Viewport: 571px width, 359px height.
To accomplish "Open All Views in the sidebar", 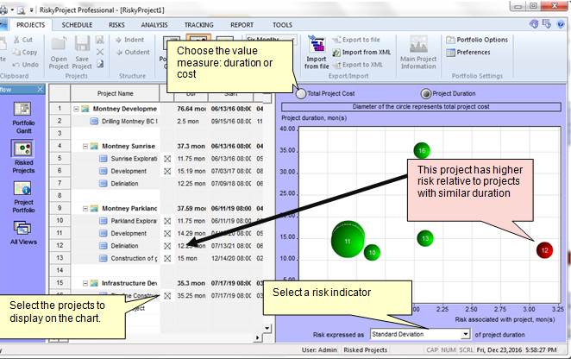I will coord(23,231).
